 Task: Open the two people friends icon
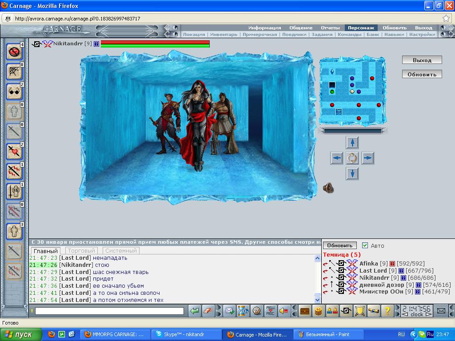332,311
